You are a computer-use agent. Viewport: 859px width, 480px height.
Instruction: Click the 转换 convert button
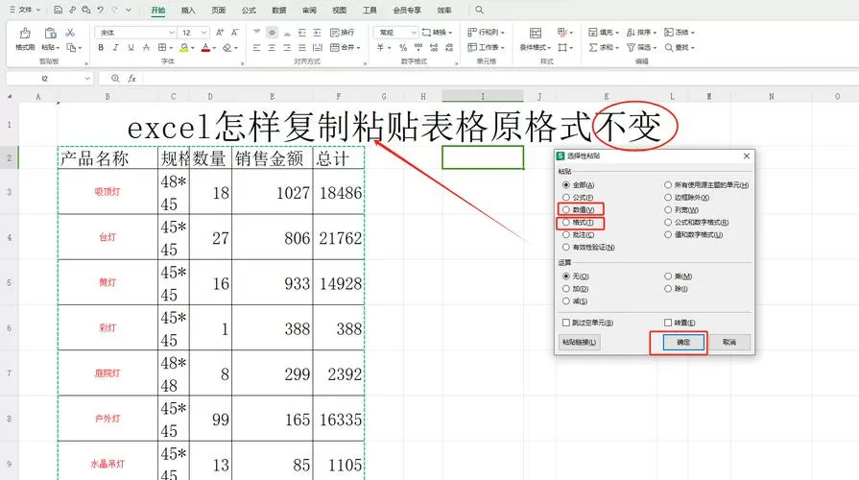point(437,33)
